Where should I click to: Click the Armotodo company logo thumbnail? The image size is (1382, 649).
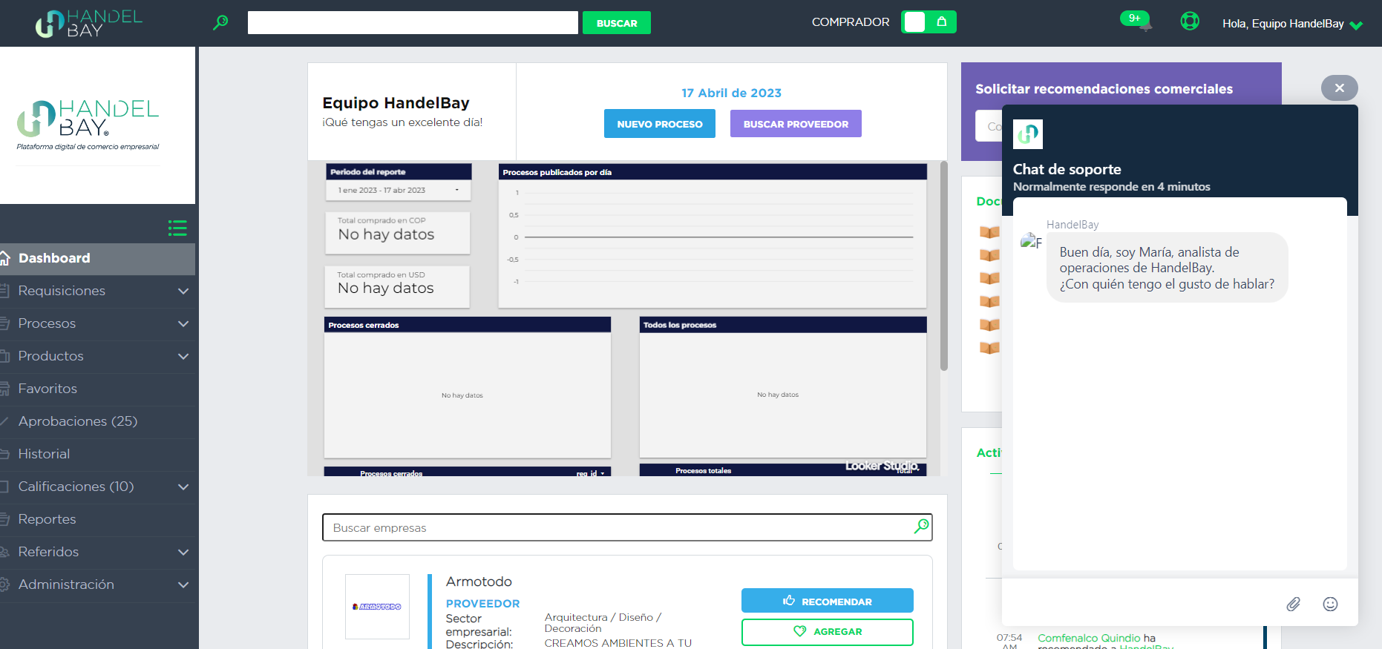click(x=377, y=607)
